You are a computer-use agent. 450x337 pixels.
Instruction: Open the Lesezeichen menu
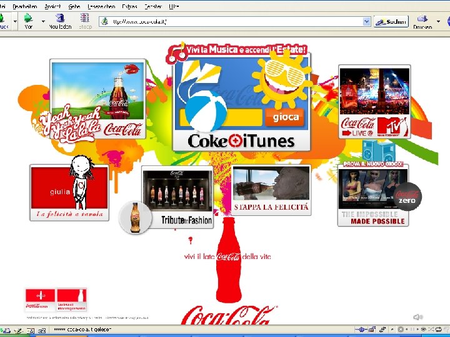point(101,6)
